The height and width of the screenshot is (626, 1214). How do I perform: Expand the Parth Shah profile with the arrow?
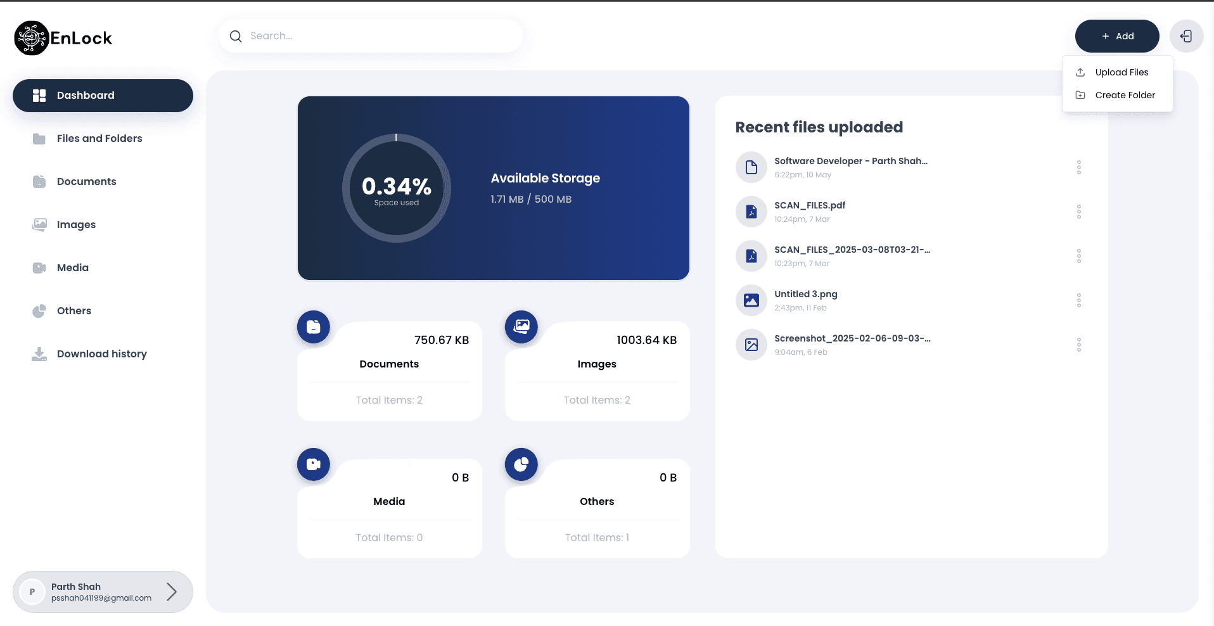pyautogui.click(x=172, y=591)
